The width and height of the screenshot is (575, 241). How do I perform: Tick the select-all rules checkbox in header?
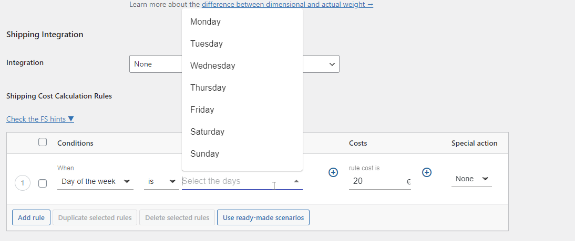click(43, 143)
